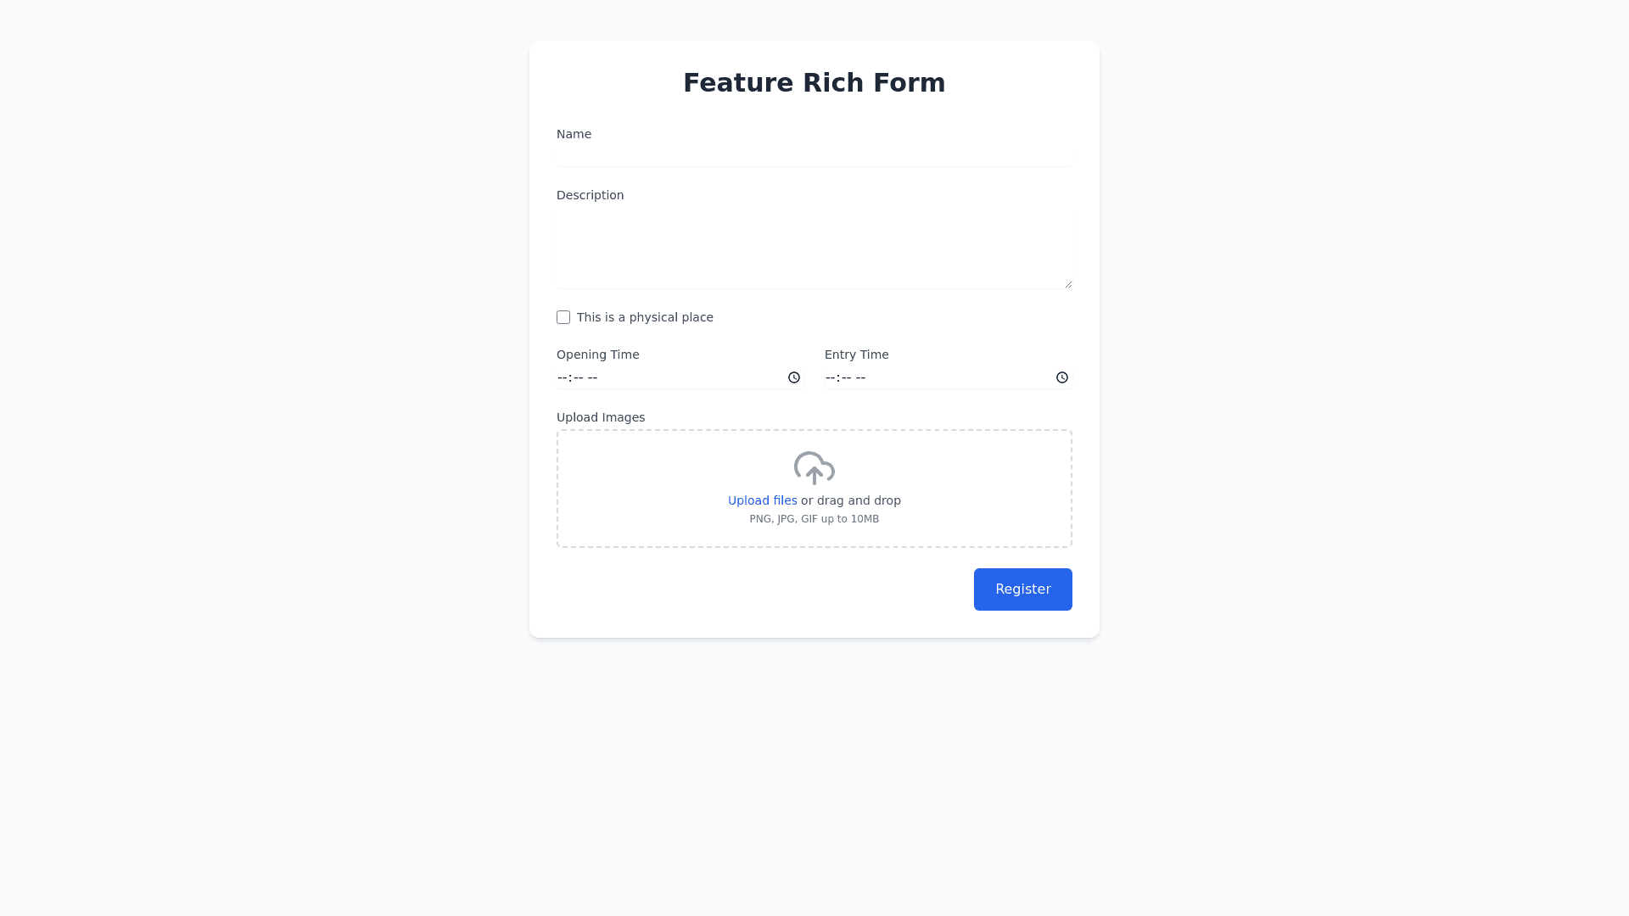
Task: Select the minutes segment of Entry Time
Action: [x=846, y=377]
